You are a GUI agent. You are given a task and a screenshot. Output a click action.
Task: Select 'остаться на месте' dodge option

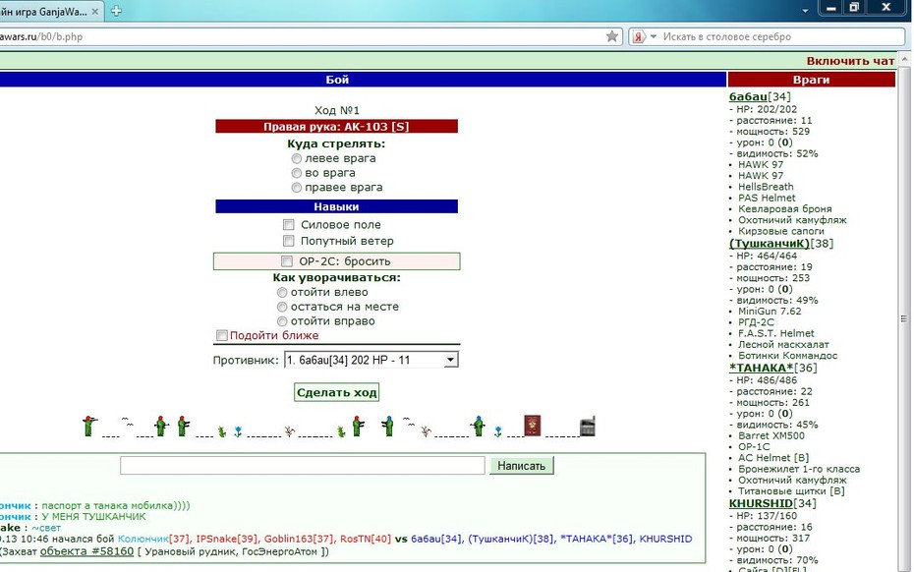click(282, 307)
